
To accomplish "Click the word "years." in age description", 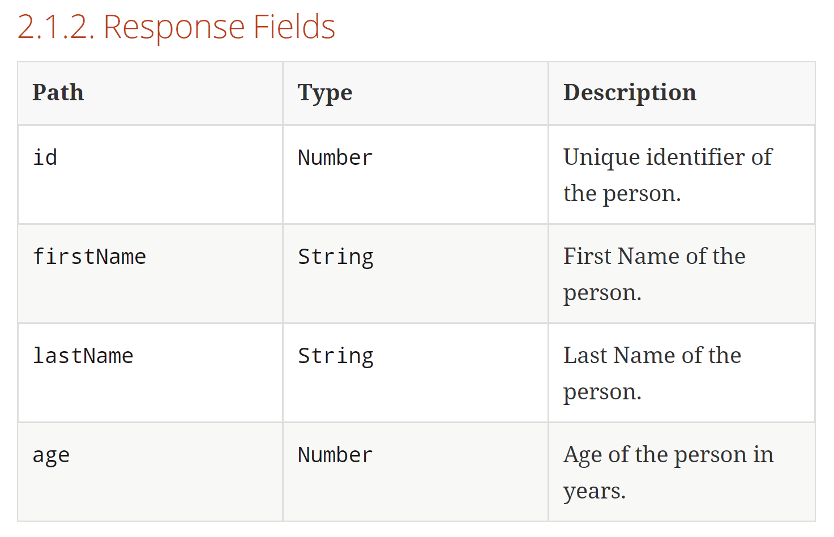I will (594, 491).
